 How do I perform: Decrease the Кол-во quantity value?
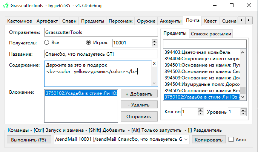tap(200, 114)
